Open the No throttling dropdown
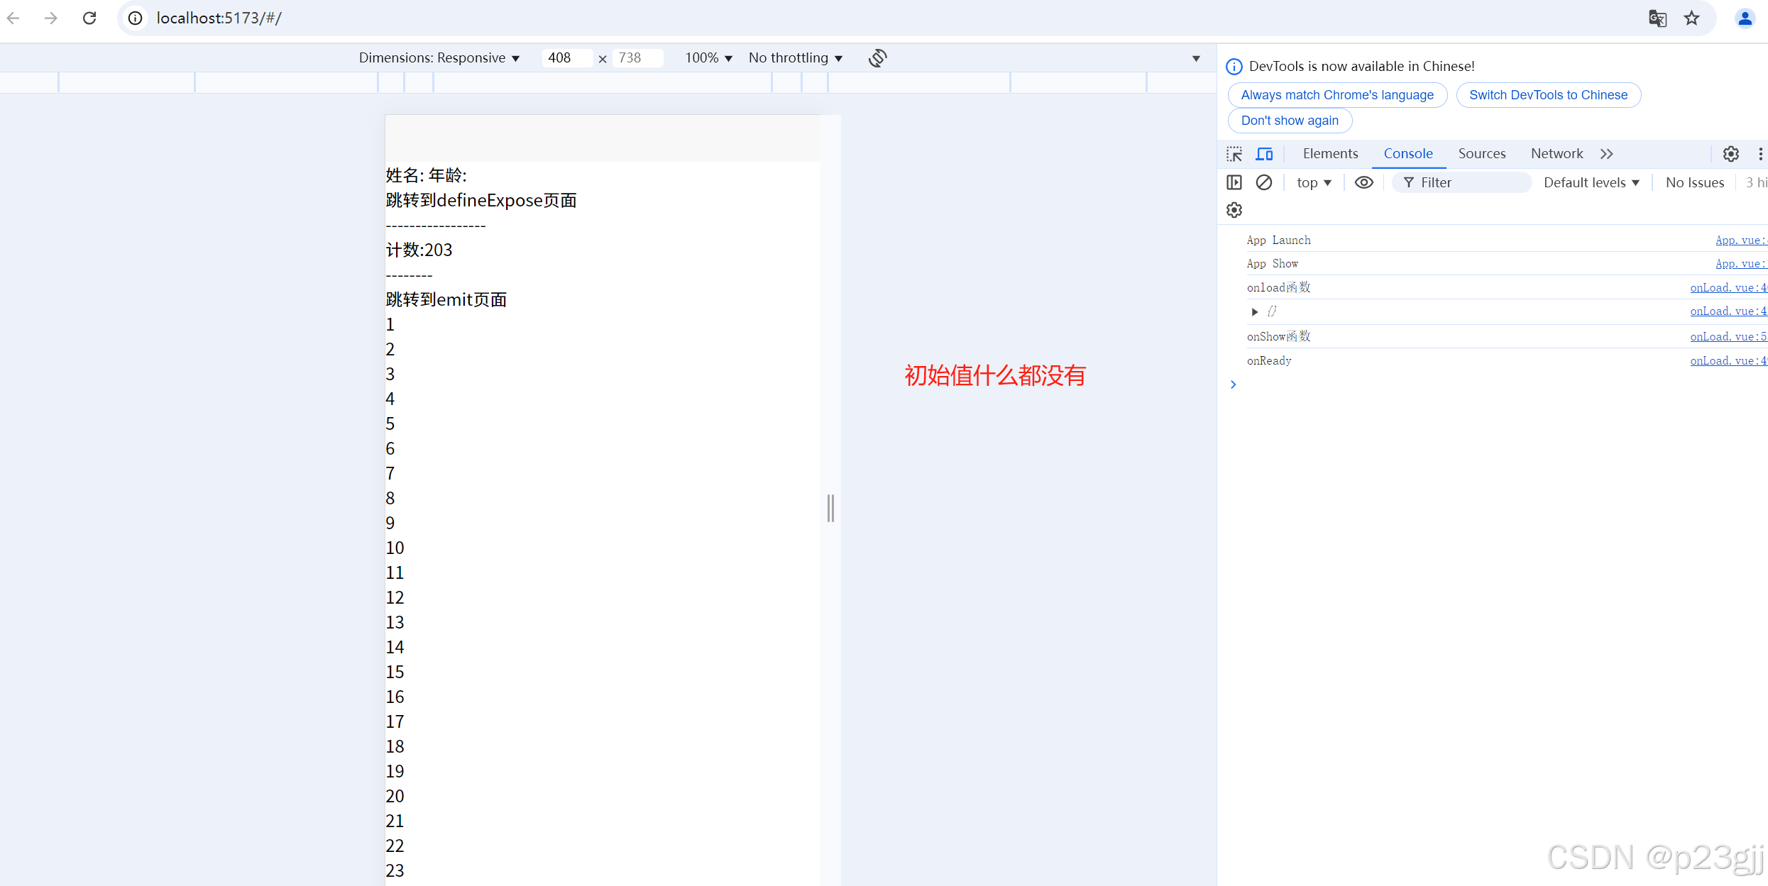Viewport: 1768px width, 886px height. 795,57
